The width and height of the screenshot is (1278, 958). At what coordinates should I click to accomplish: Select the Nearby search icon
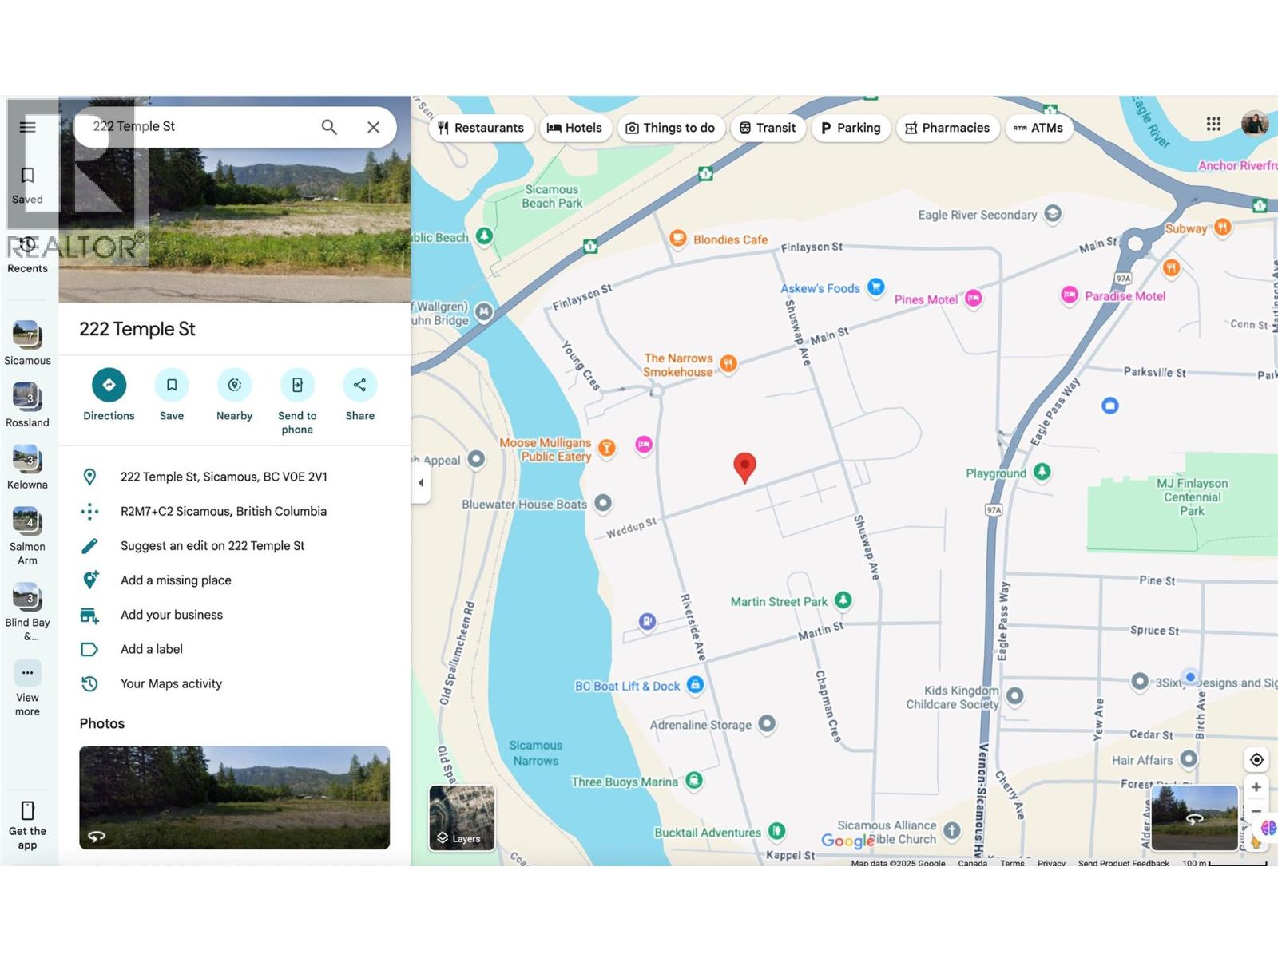tap(233, 386)
